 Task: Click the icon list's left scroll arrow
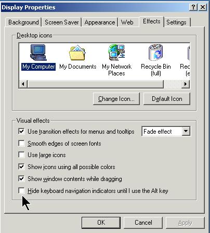click(x=23, y=84)
